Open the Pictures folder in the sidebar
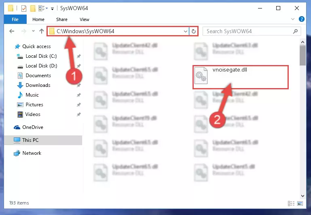Screen dimensions: 311x215 click(34, 105)
